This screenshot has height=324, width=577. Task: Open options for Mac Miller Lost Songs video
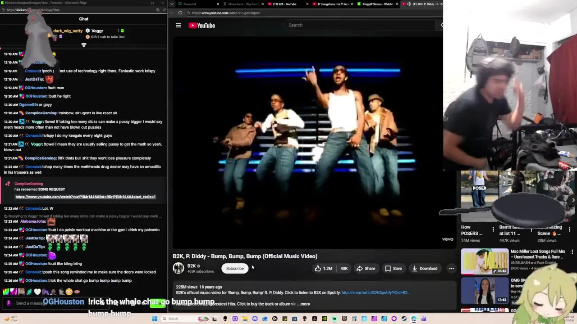572,252
